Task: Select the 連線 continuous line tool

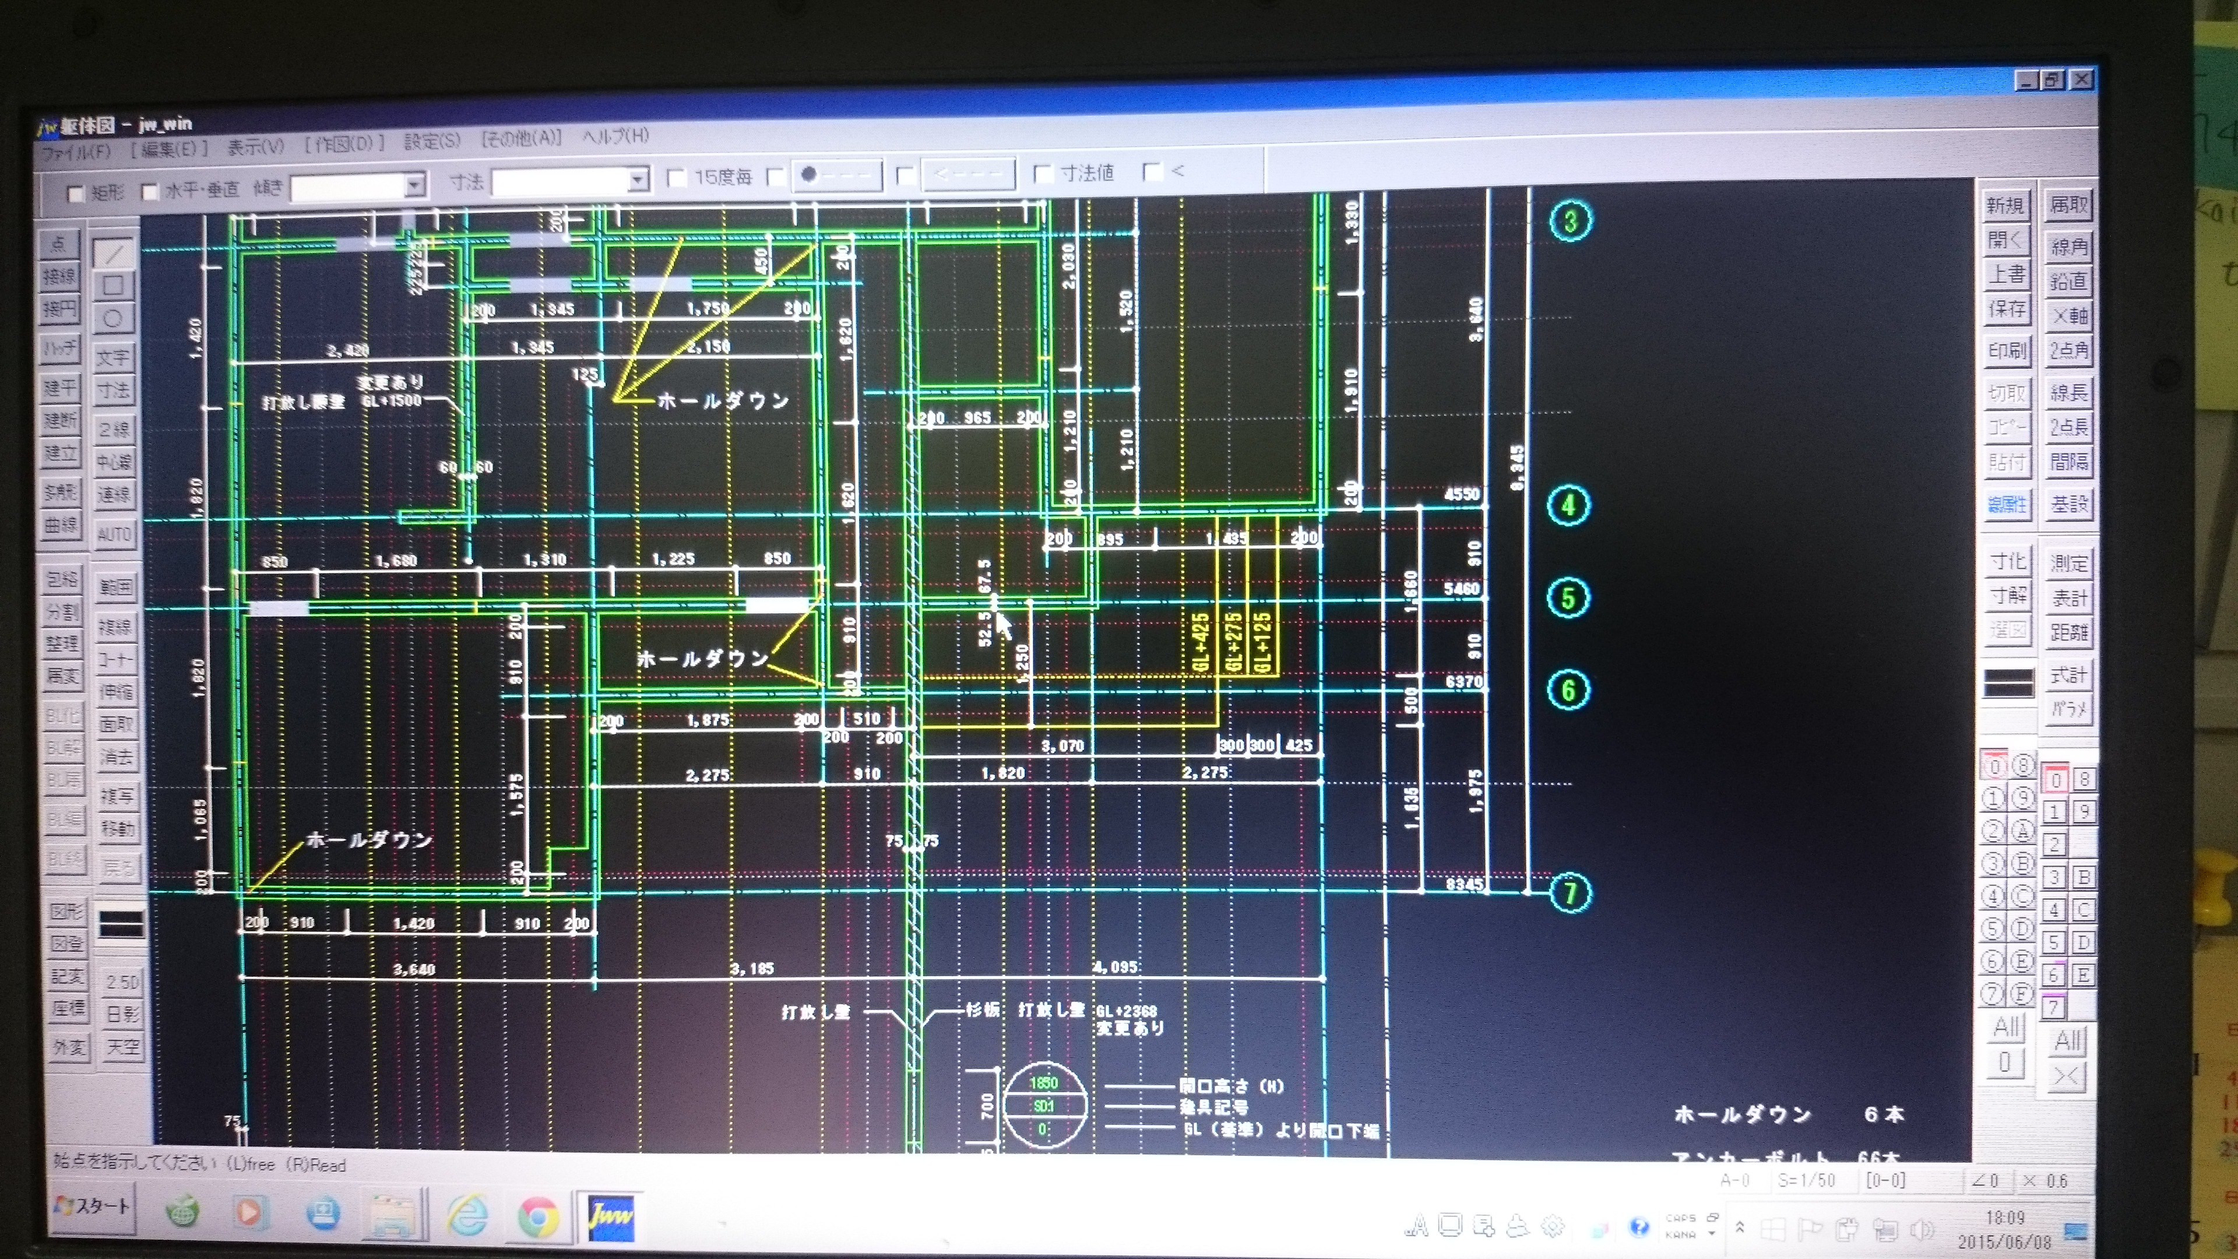Action: pos(114,494)
